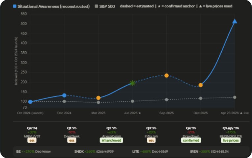252x158 pixels.
Task: Click the grey S&P 500 legend swatch
Action: tap(96, 6)
